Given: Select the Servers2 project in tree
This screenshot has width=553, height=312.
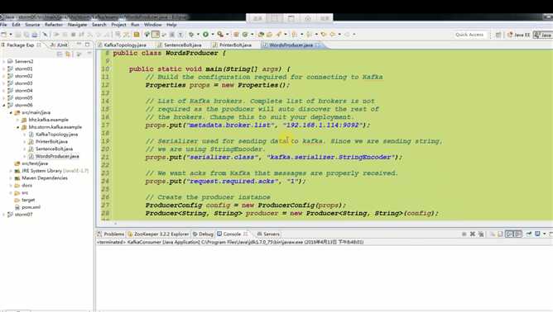Looking at the screenshot, I should (x=24, y=61).
